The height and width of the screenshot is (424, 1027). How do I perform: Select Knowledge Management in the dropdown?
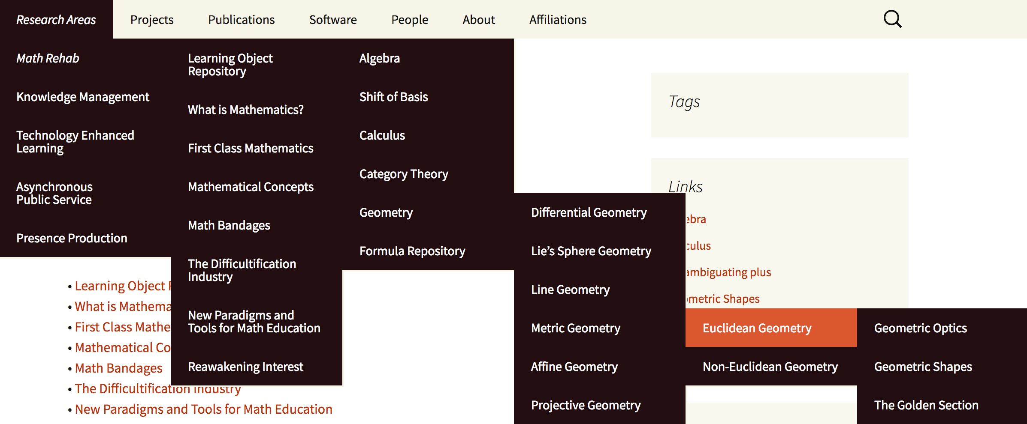[83, 97]
